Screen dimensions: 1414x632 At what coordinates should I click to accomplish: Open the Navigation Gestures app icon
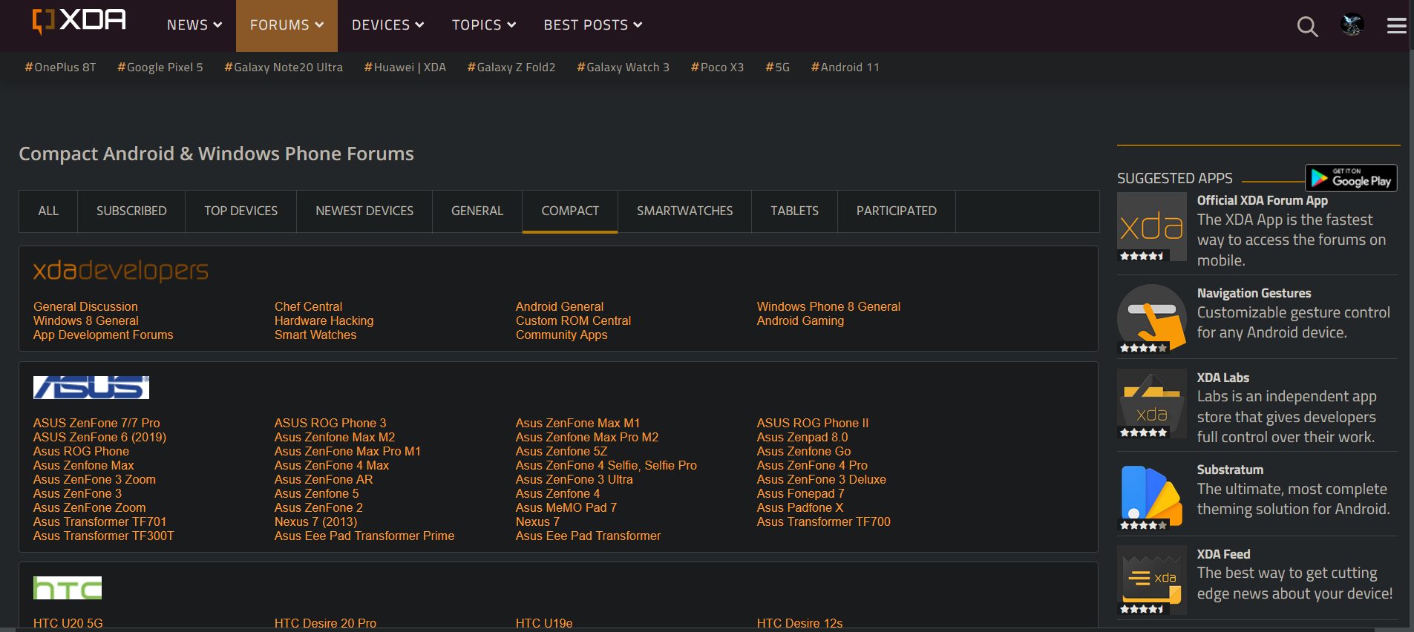(x=1152, y=318)
